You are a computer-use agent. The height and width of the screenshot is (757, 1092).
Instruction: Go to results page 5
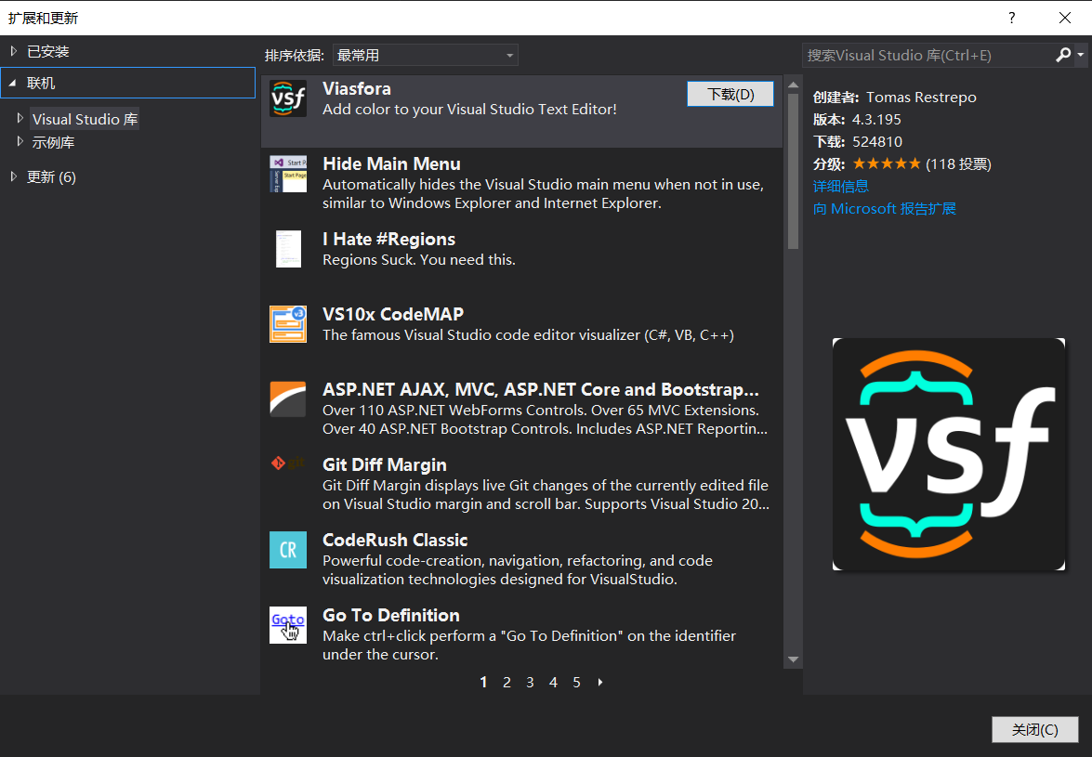[576, 683]
